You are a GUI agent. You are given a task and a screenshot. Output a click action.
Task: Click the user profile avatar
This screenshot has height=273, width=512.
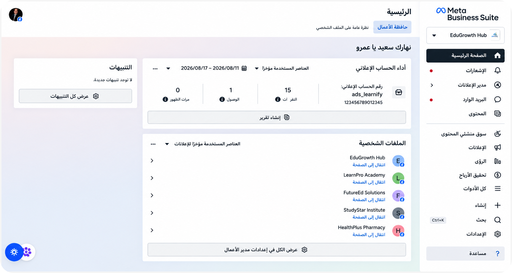(16, 15)
